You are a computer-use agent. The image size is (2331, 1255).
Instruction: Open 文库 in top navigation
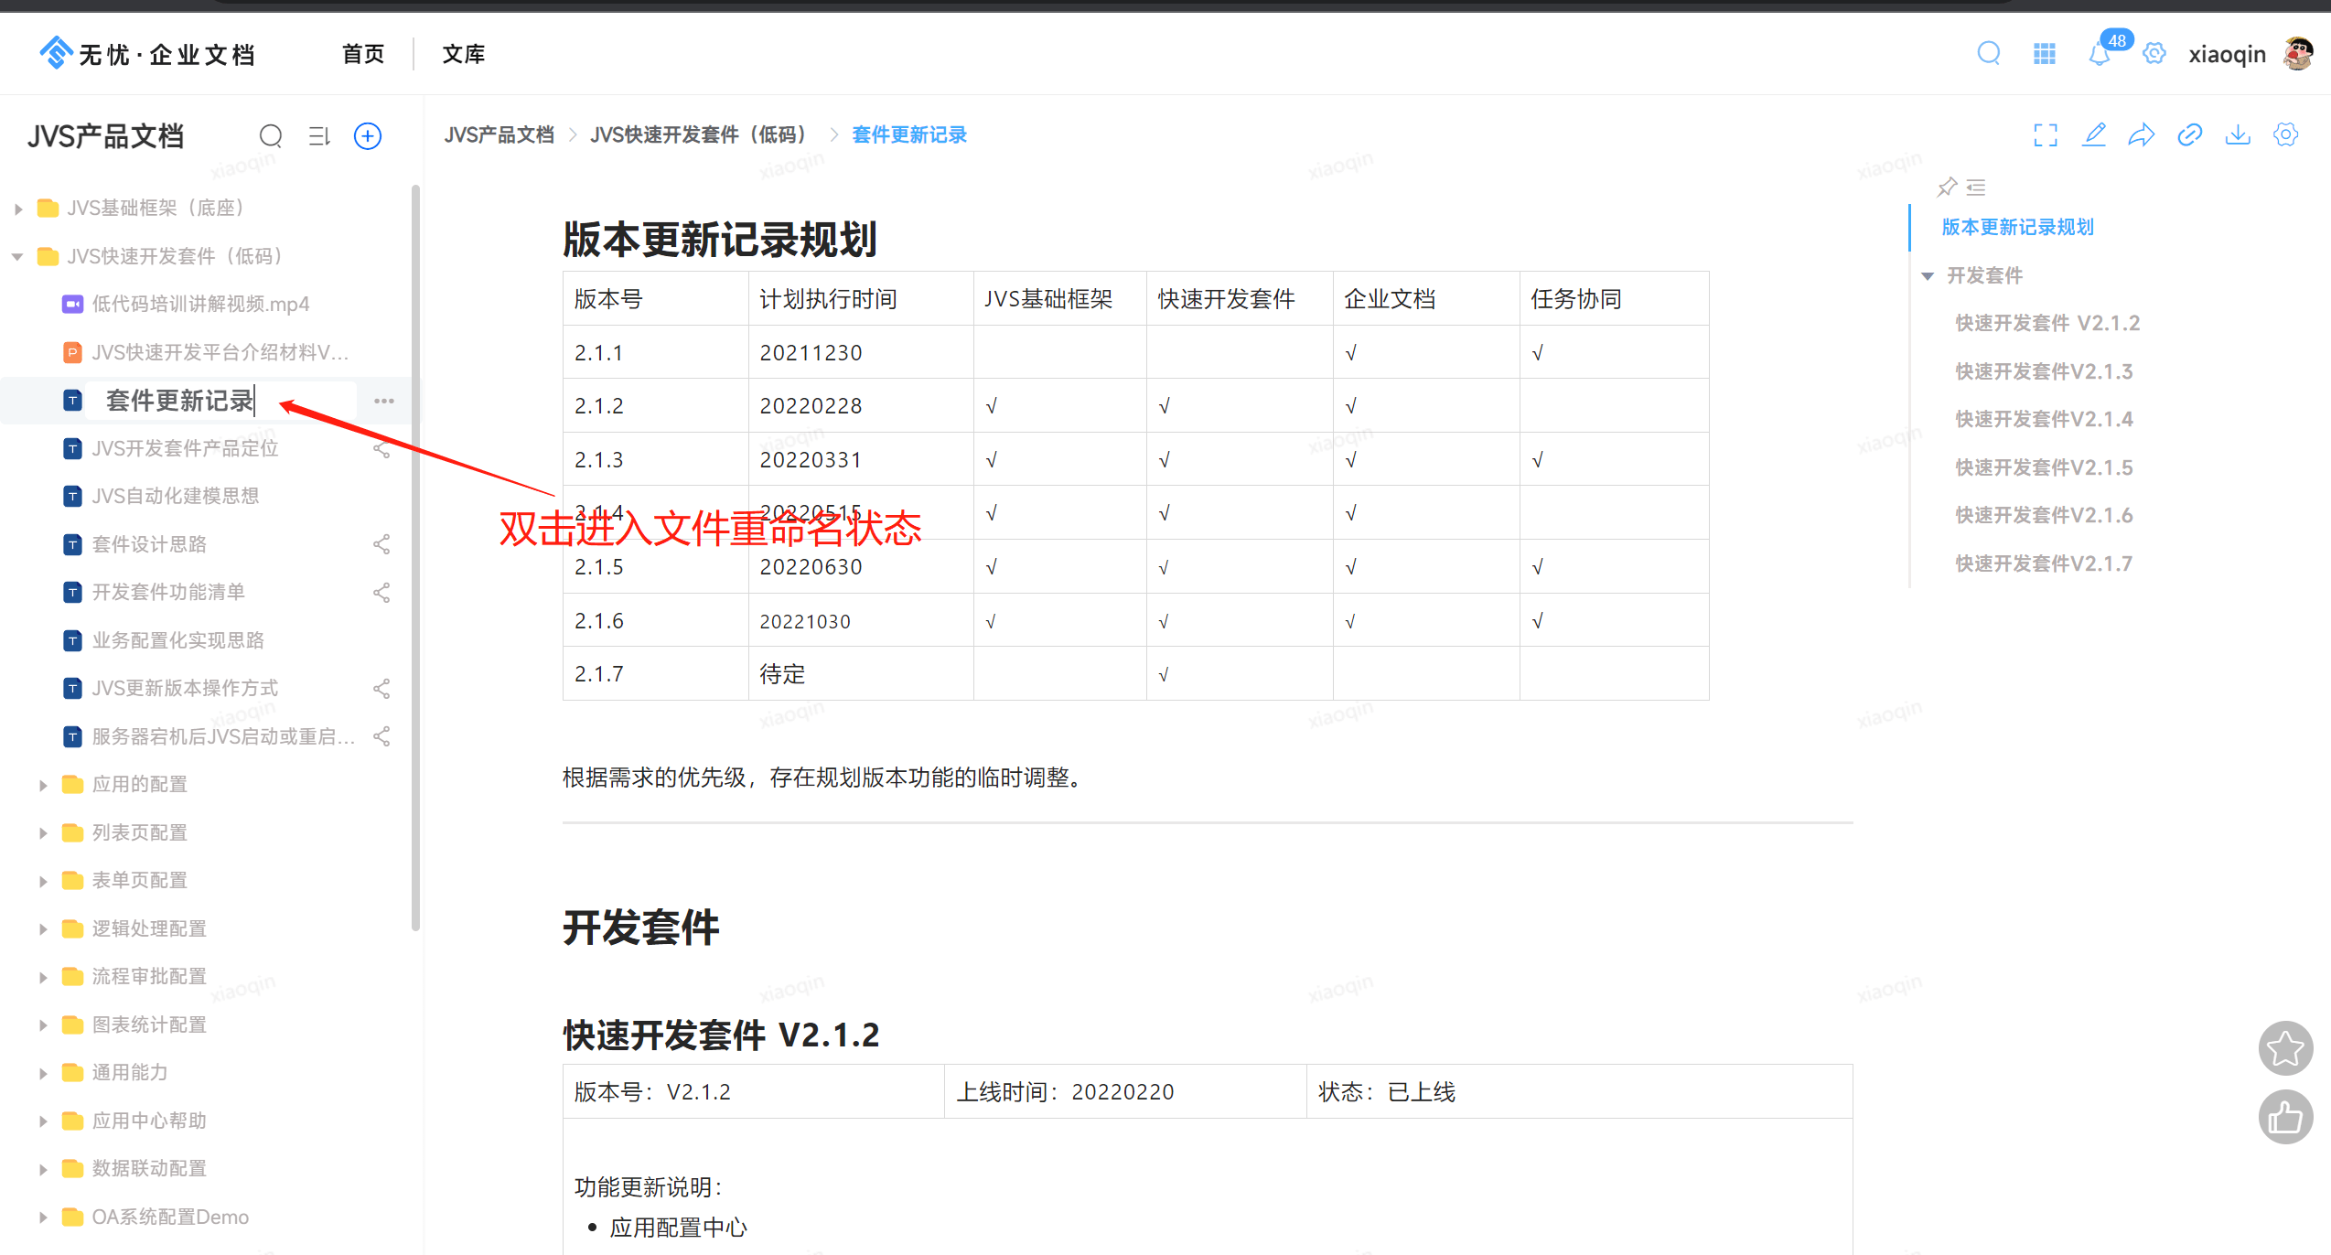pyautogui.click(x=464, y=54)
